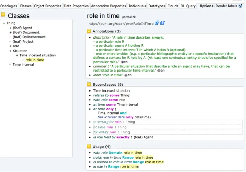Select the Situation class label in tree
This screenshot has width=246, height=172.
point(20,51)
